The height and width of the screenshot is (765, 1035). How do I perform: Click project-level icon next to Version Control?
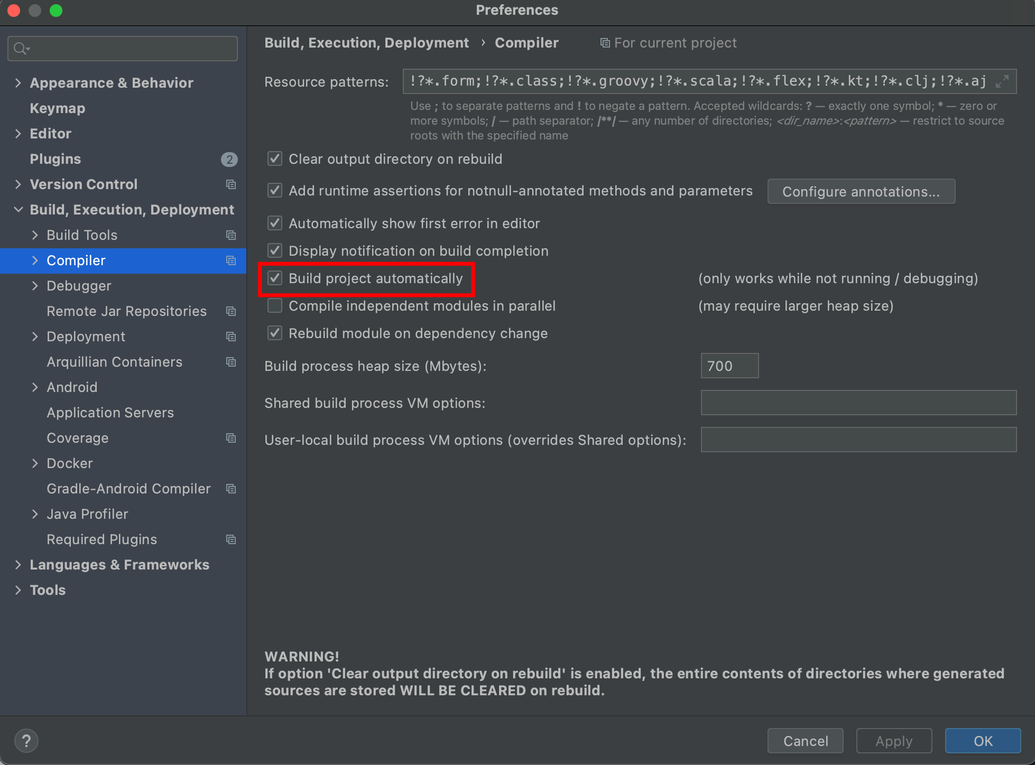(231, 184)
